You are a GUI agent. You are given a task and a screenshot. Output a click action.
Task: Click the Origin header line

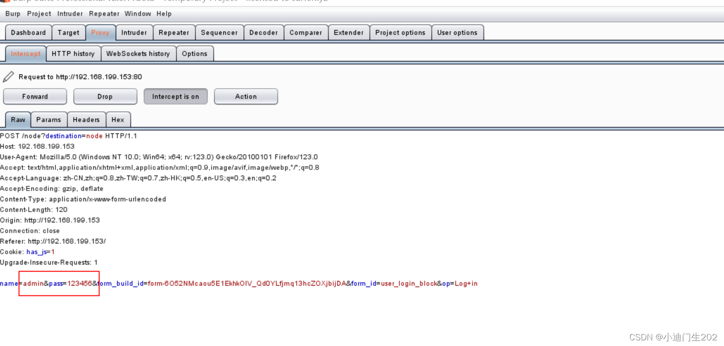point(50,220)
